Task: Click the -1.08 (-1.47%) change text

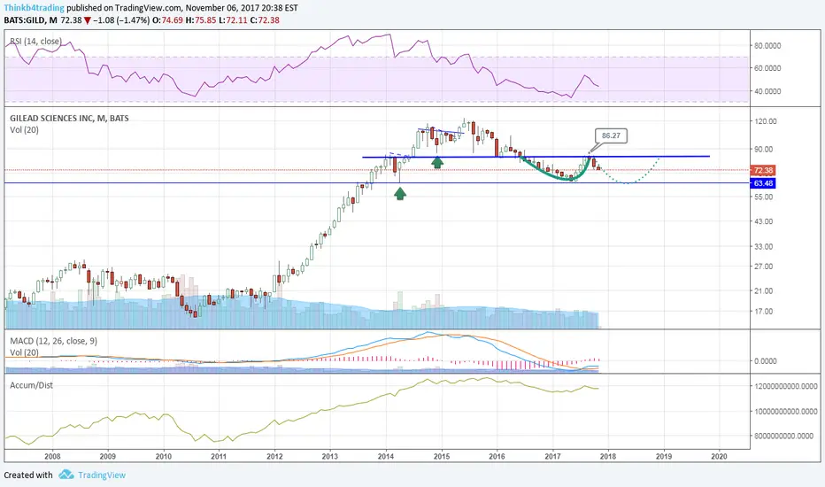Action: tap(121, 20)
